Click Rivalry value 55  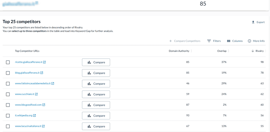[x=262, y=126]
